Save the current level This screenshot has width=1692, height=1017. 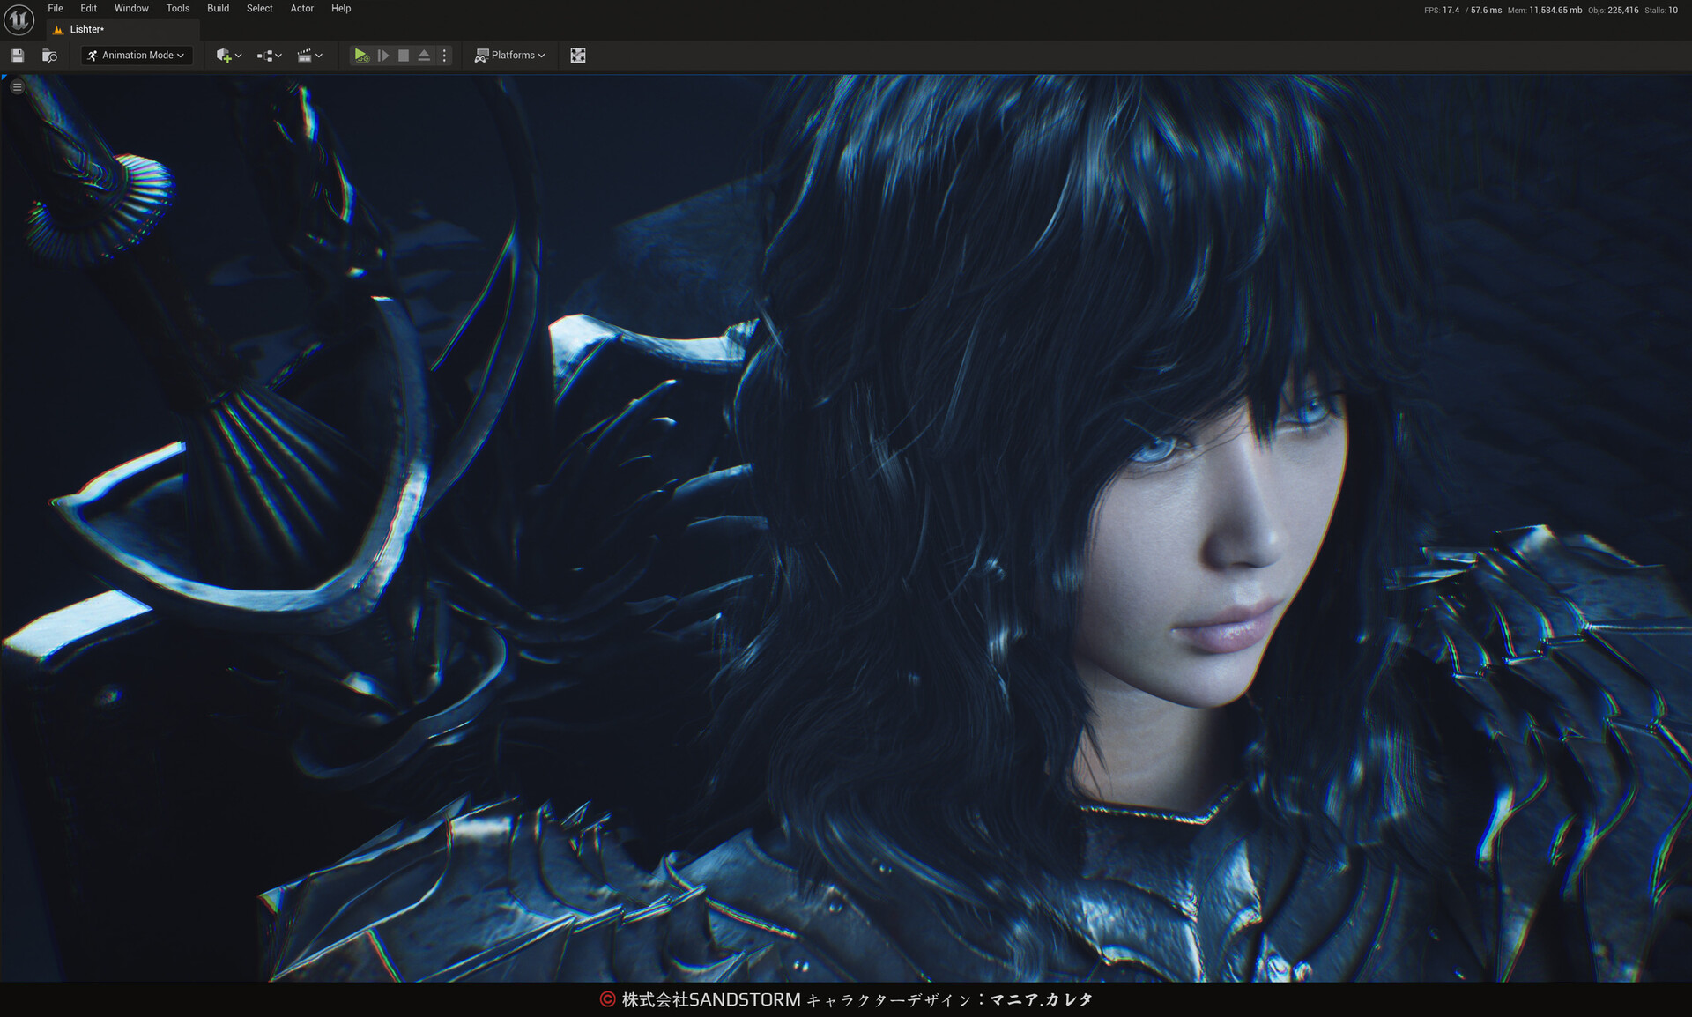[18, 56]
